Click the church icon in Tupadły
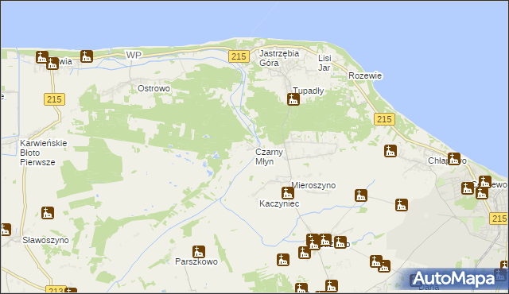 pyautogui.click(x=293, y=99)
